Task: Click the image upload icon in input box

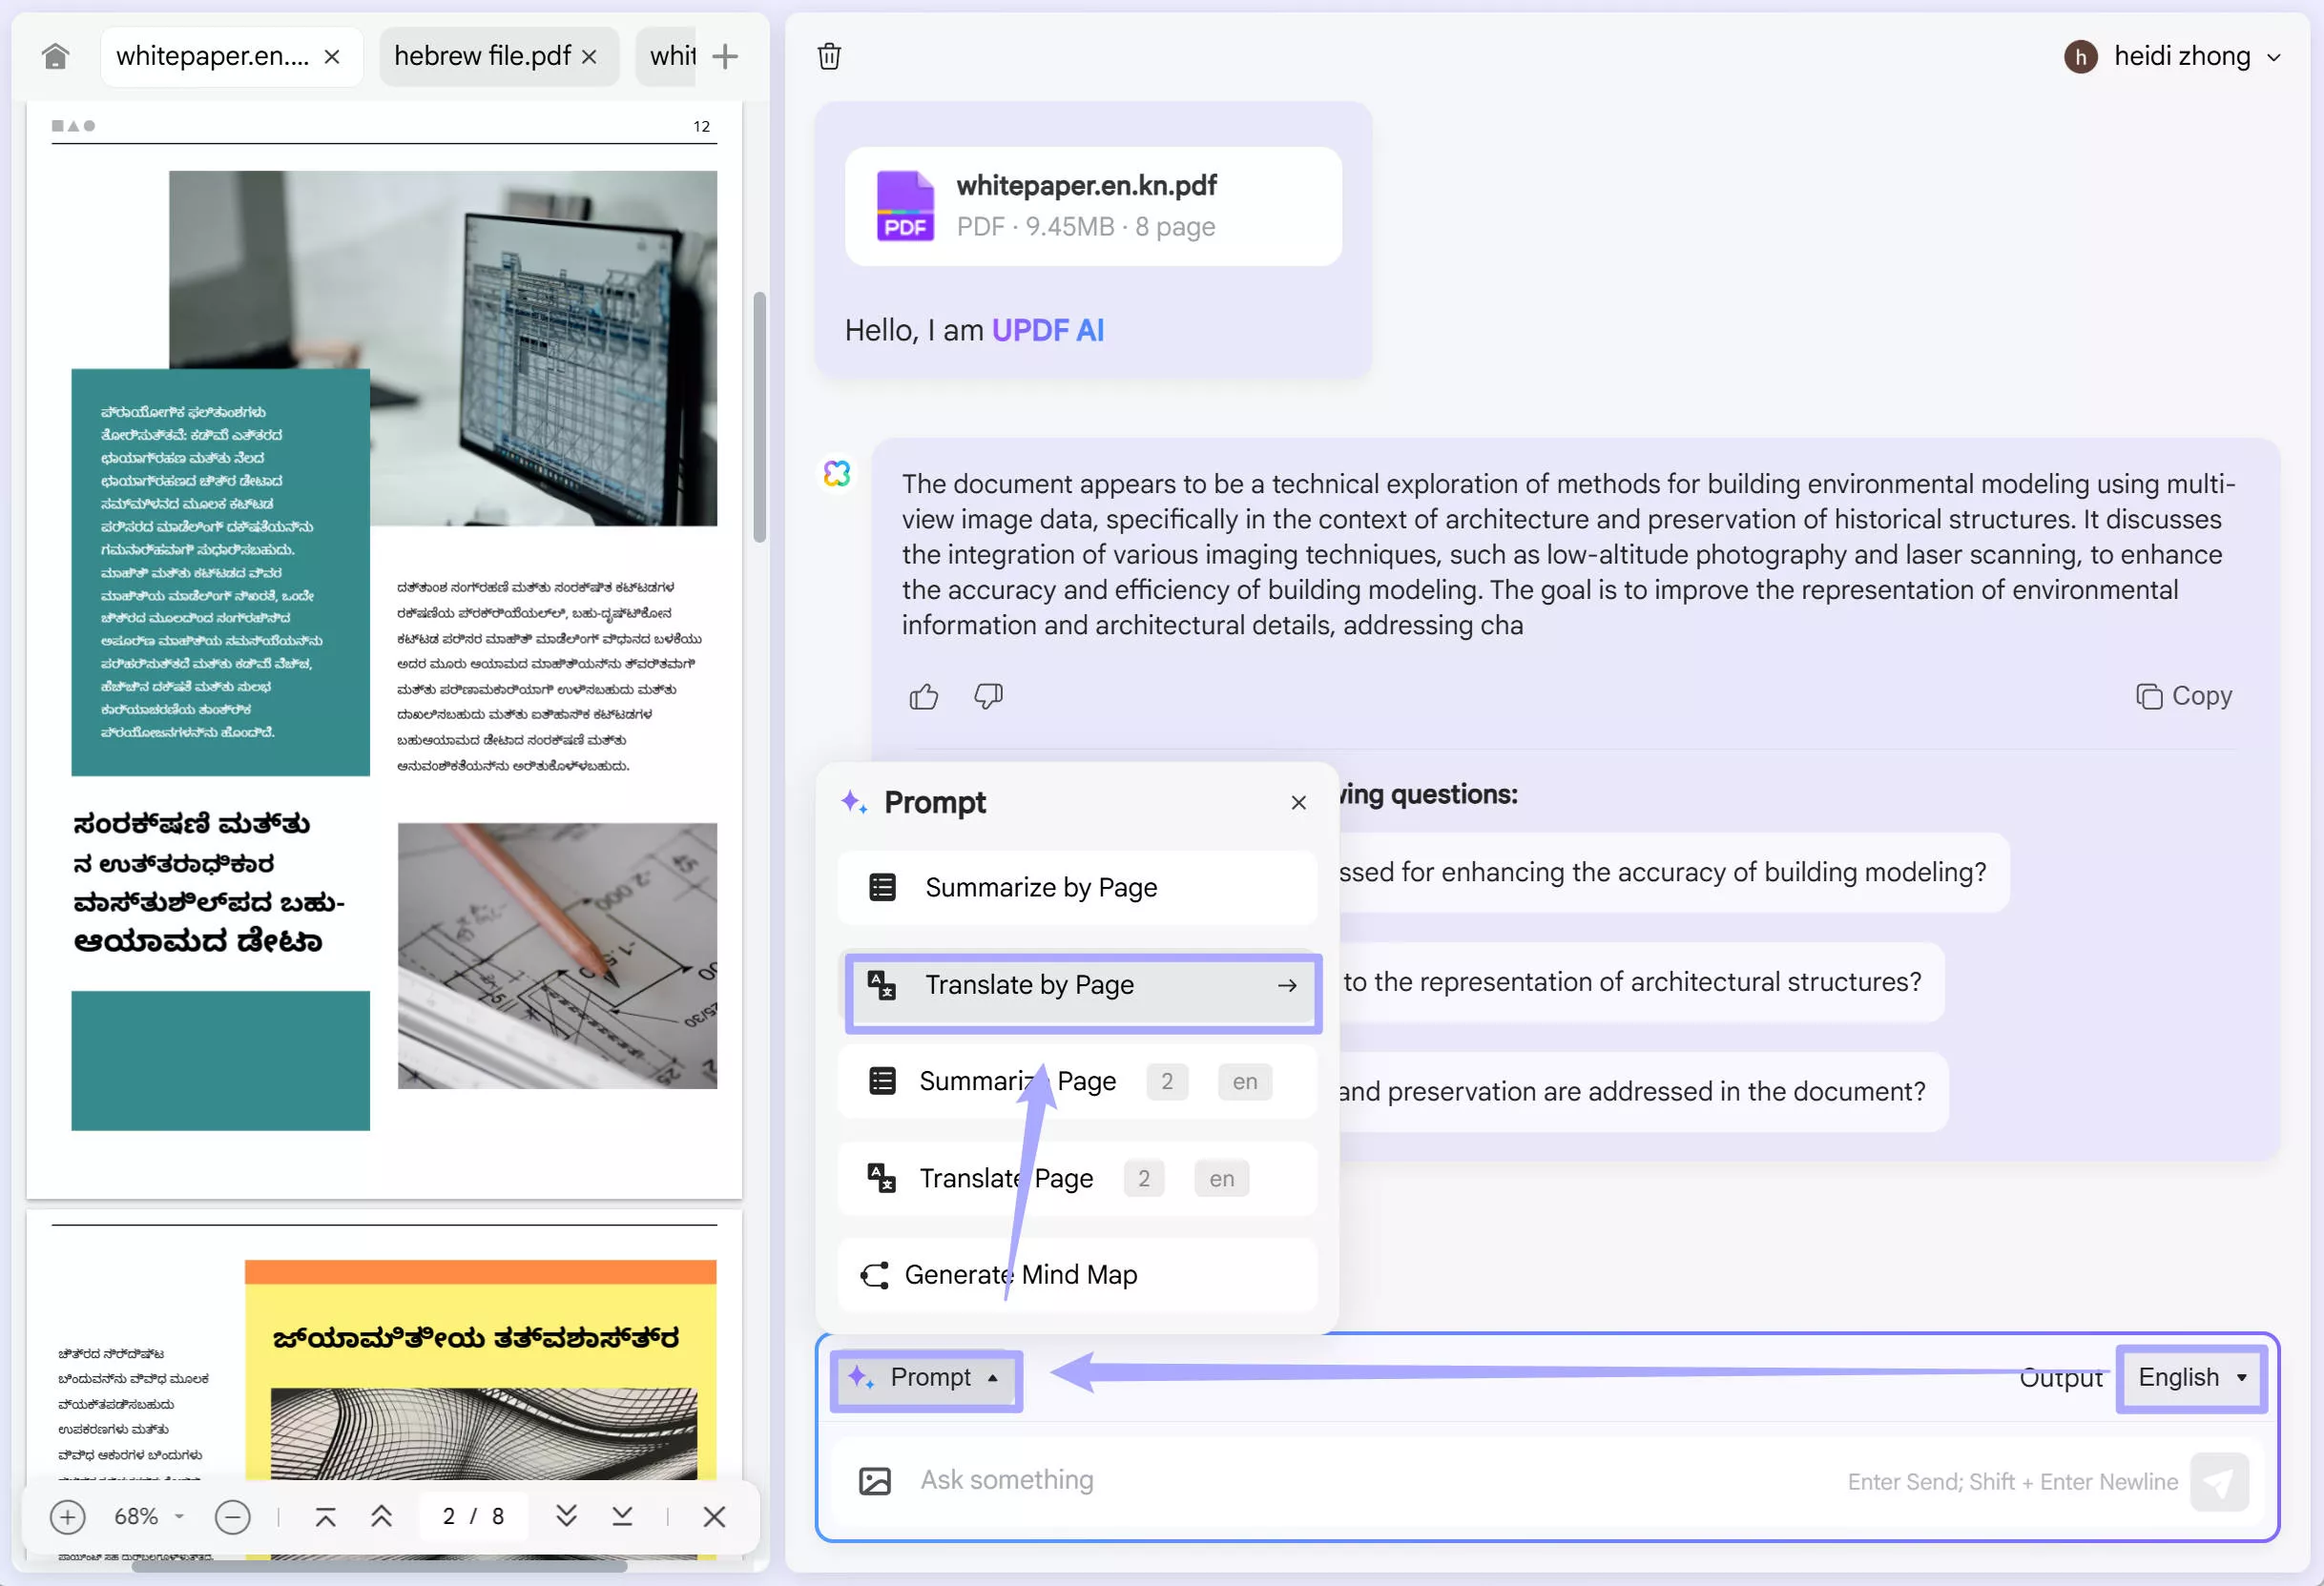Action: [875, 1480]
